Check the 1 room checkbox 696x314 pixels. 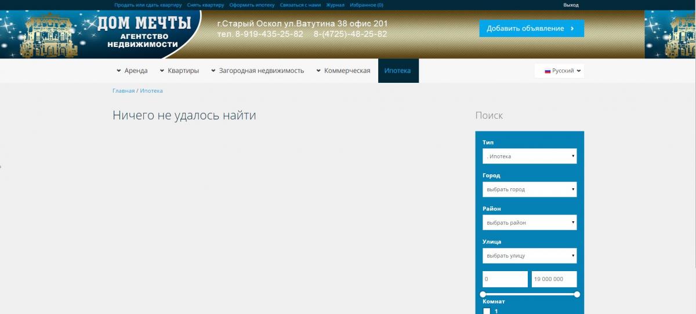point(487,311)
